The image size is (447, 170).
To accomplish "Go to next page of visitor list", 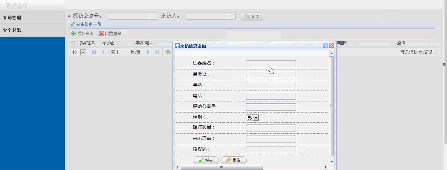I will pos(148,53).
